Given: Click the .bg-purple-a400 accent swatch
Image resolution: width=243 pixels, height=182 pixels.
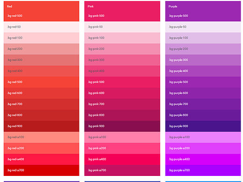Looking at the screenshot, I should (203, 160).
